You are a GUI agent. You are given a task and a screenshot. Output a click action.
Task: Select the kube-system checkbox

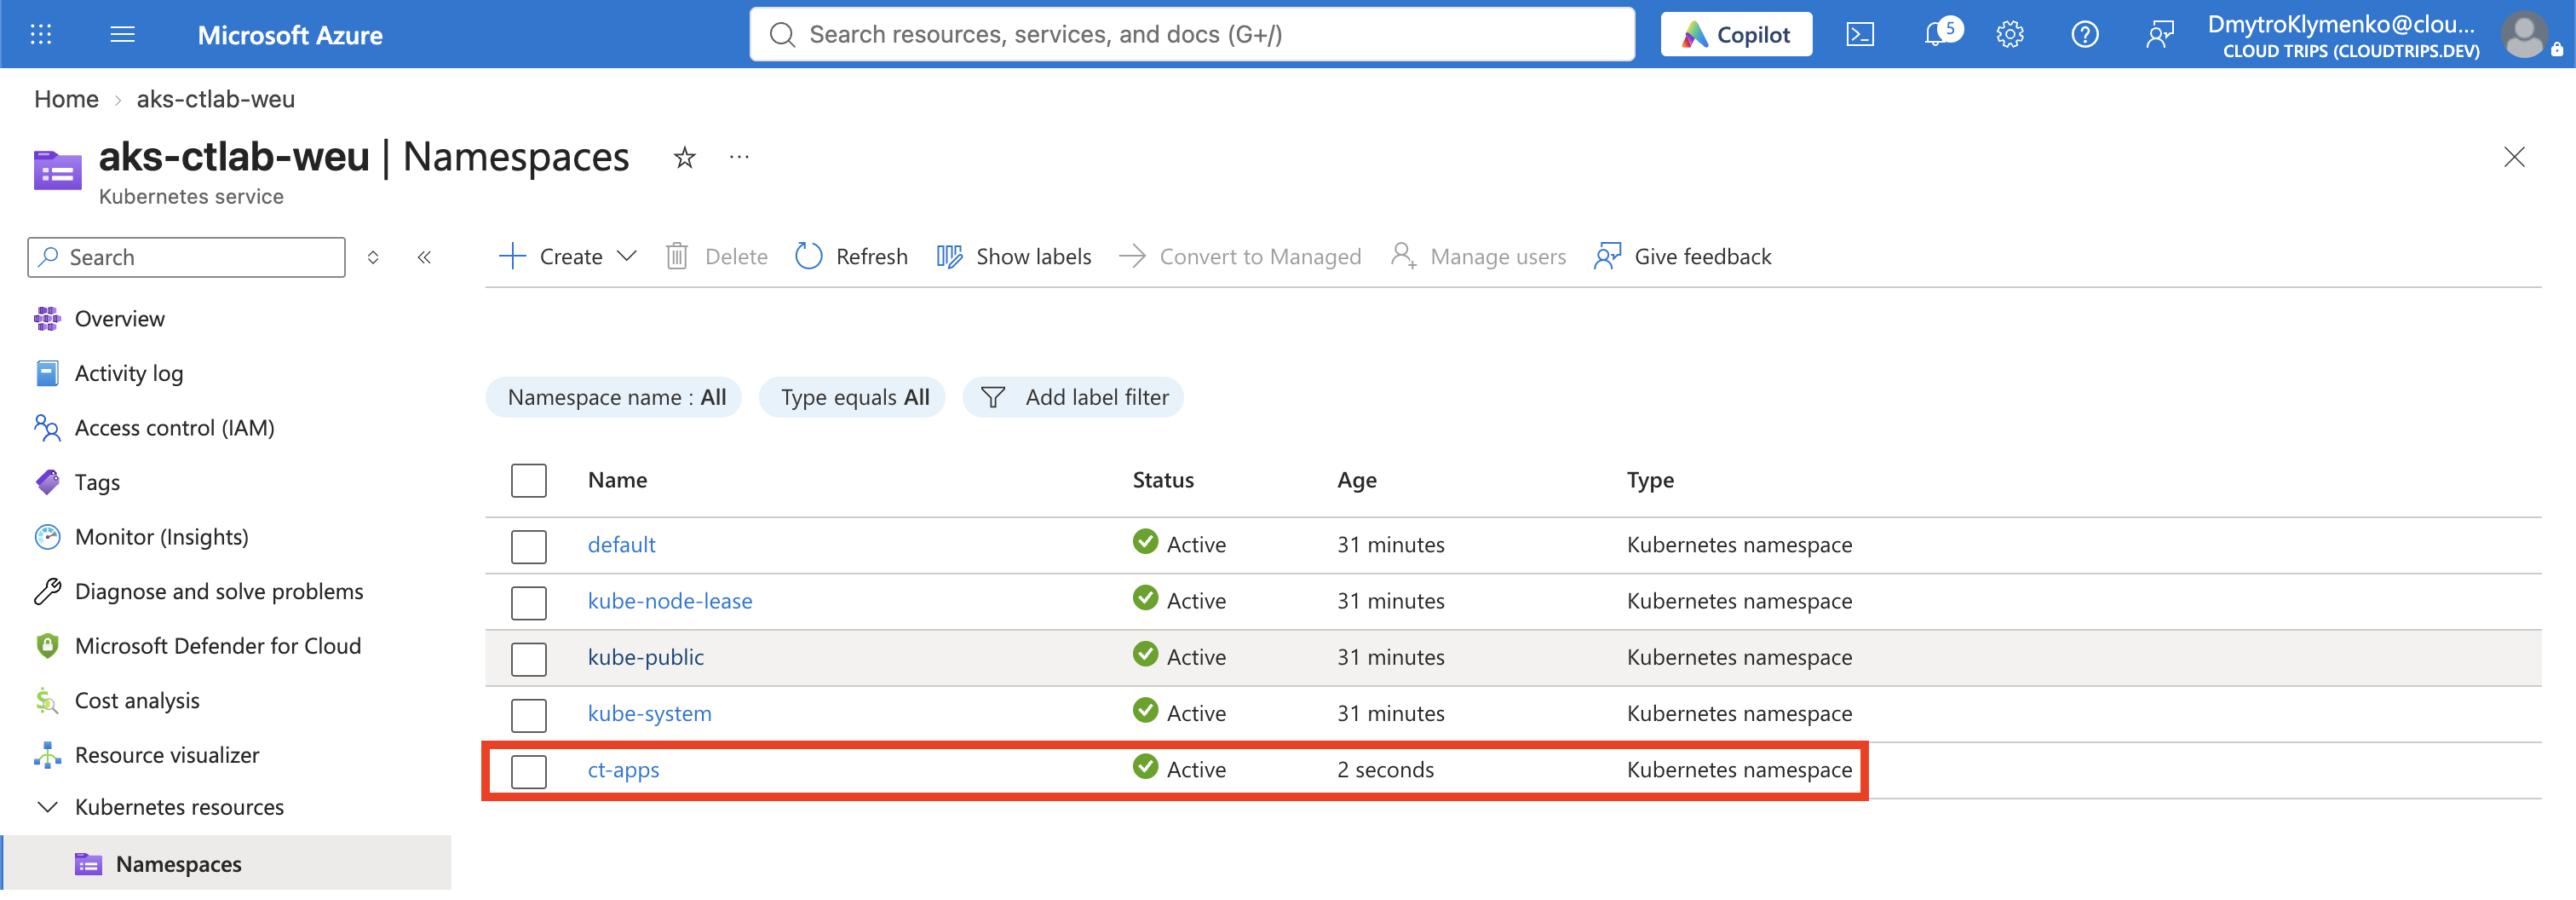click(528, 714)
